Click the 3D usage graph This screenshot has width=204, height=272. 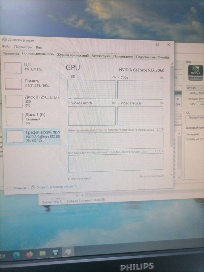[x=91, y=89]
